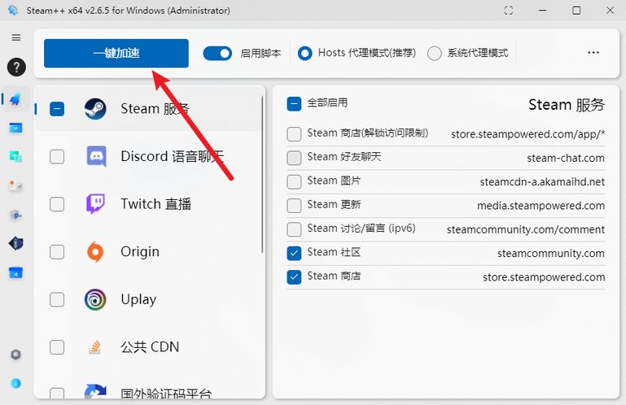Toggle the 全部启用 checkbox
626x405 pixels.
(294, 104)
